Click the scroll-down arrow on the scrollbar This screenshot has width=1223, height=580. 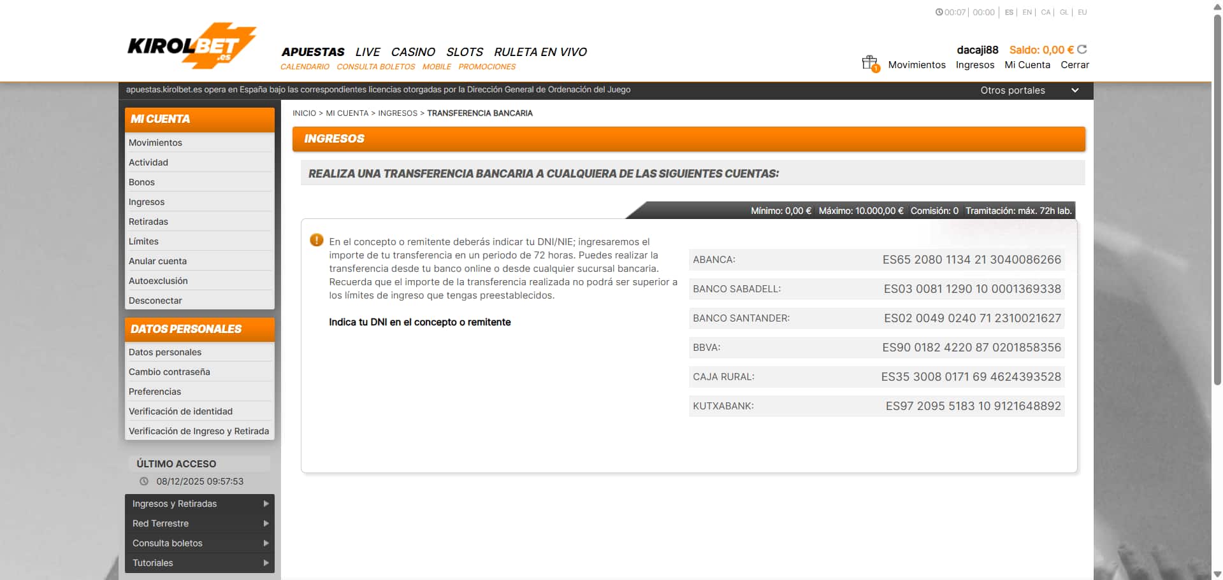1216,574
